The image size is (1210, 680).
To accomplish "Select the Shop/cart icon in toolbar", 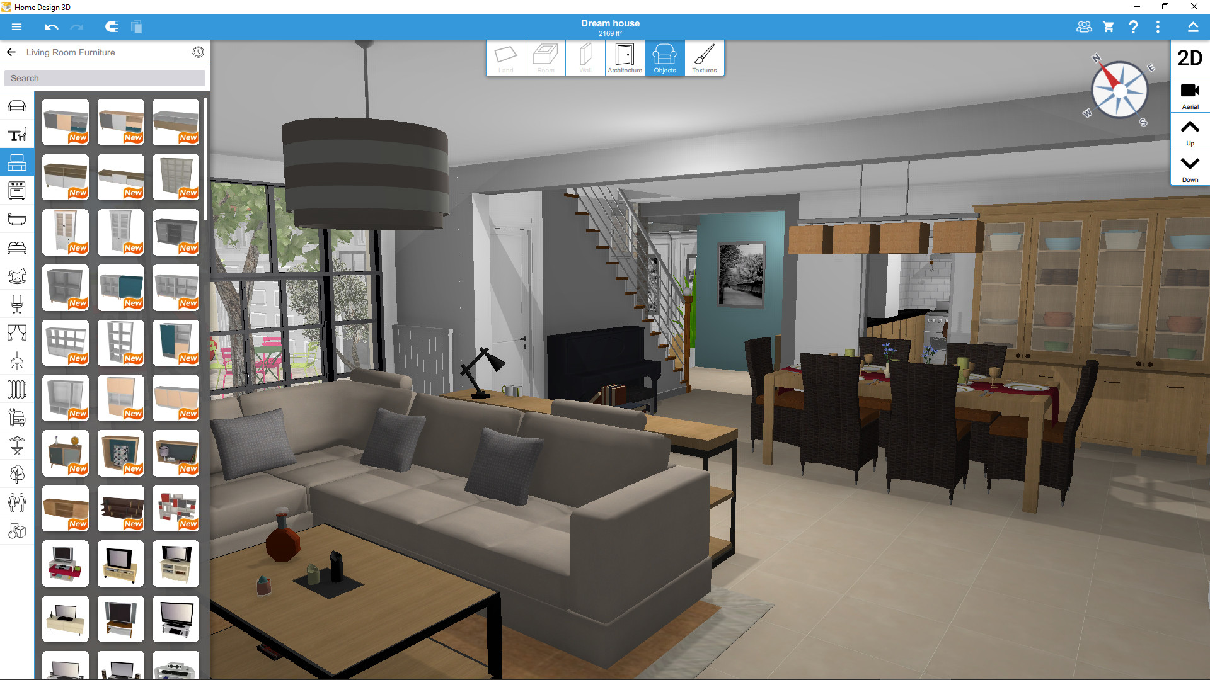I will pyautogui.click(x=1109, y=28).
